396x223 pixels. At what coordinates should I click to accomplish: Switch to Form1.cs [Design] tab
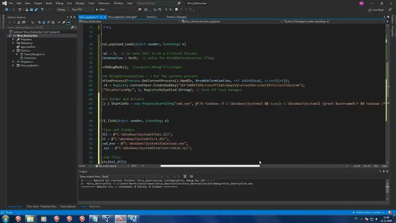pyautogui.click(x=176, y=17)
